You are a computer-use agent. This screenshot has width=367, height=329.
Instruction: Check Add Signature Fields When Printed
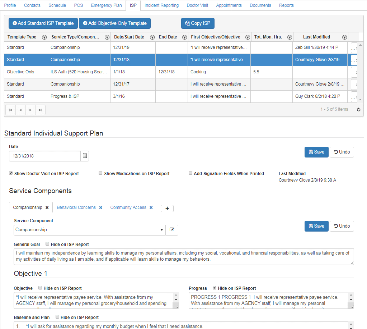190,173
